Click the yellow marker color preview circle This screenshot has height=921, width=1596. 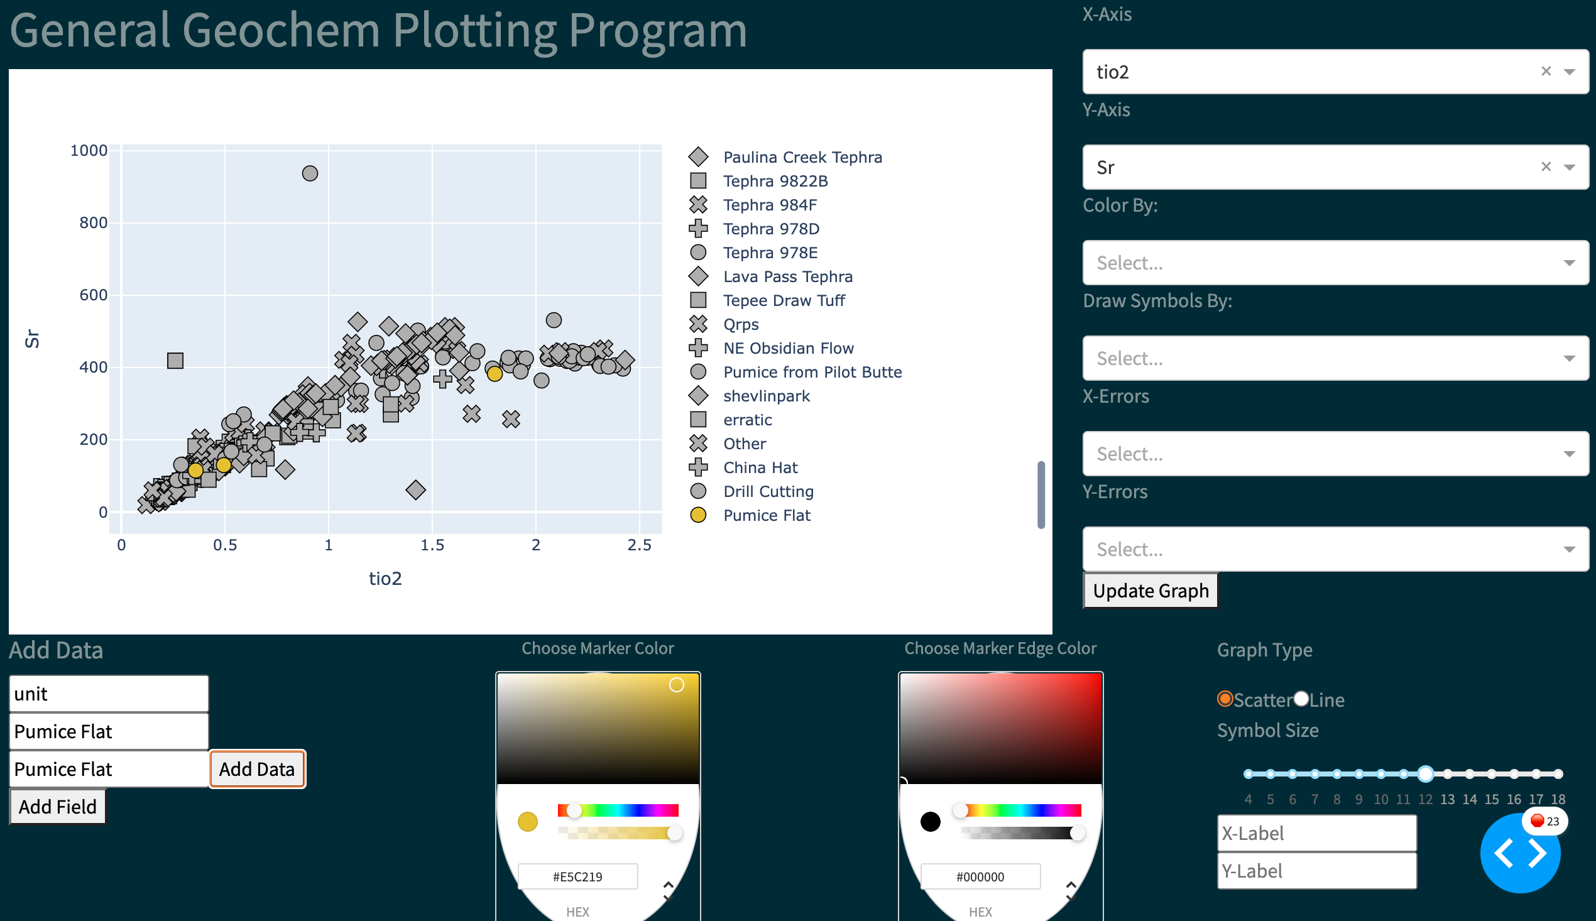(x=527, y=821)
